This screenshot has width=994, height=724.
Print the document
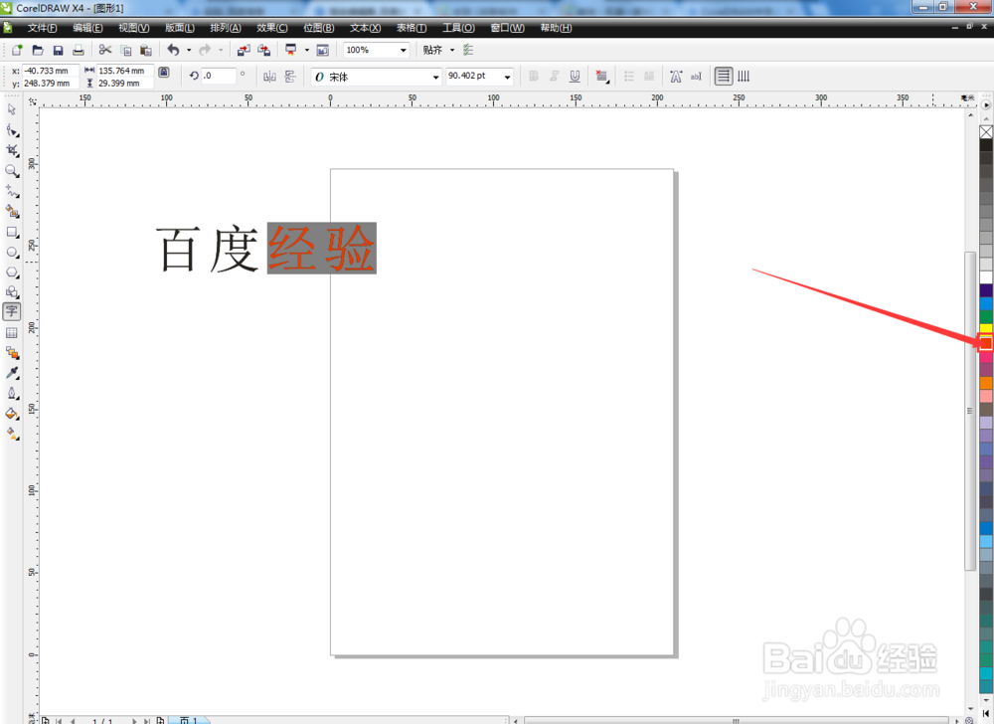click(78, 50)
